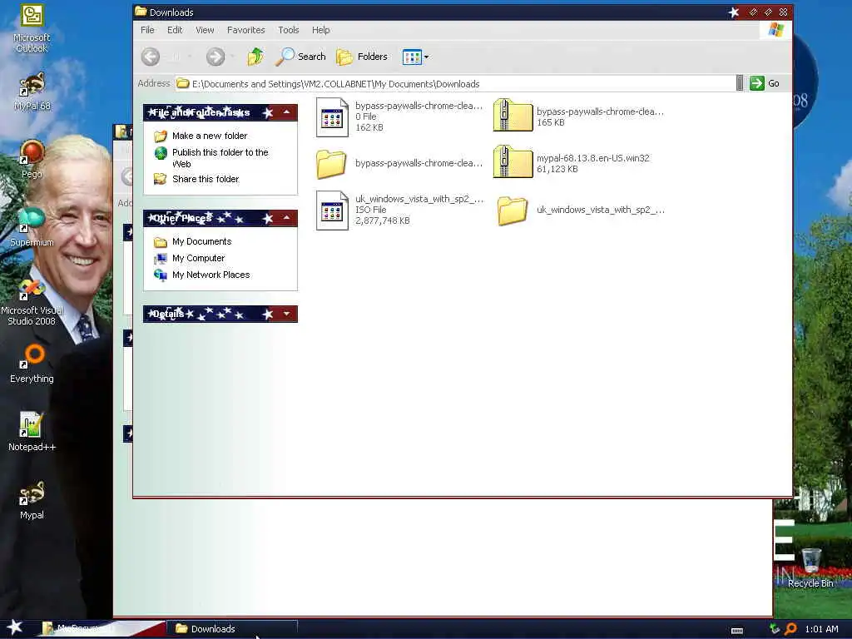Select the 162 KB bypass-paywalls file icon

[x=332, y=116]
